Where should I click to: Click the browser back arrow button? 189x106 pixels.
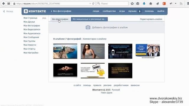[x=4, y=4]
